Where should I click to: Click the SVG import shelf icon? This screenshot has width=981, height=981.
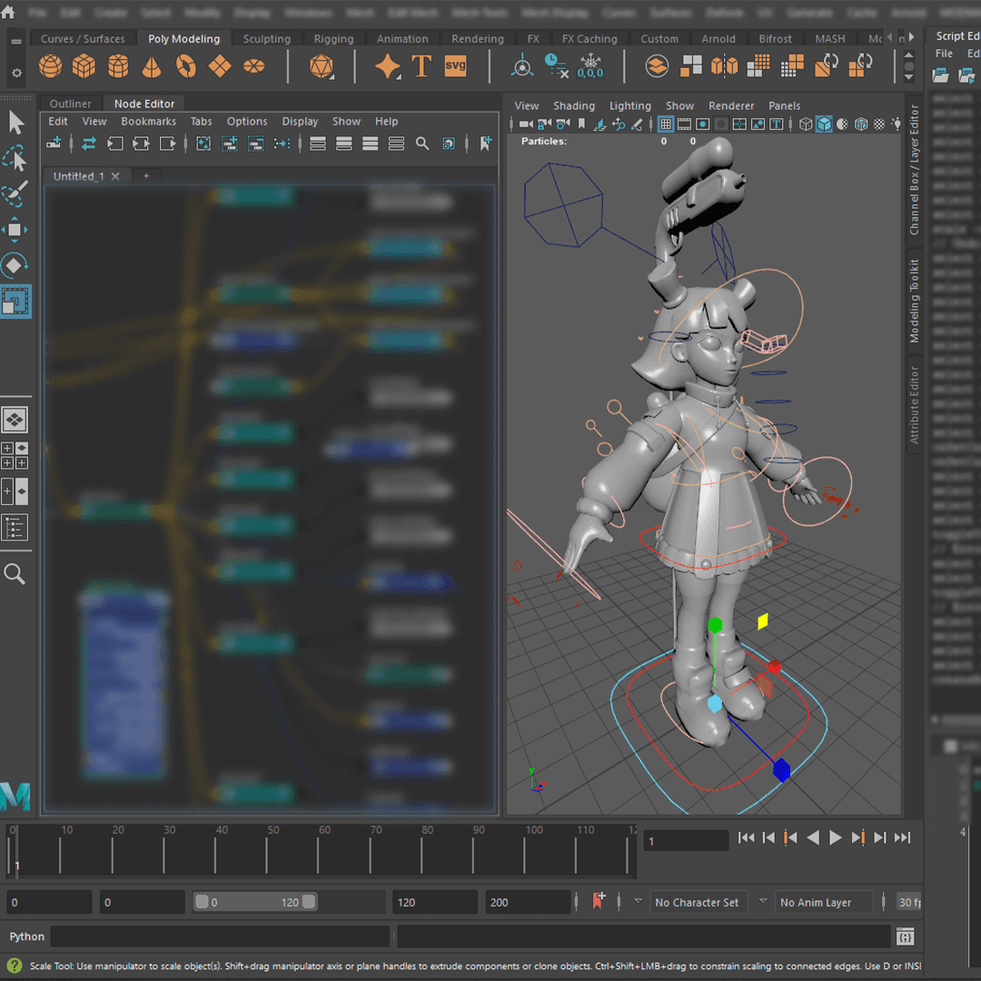pos(455,66)
